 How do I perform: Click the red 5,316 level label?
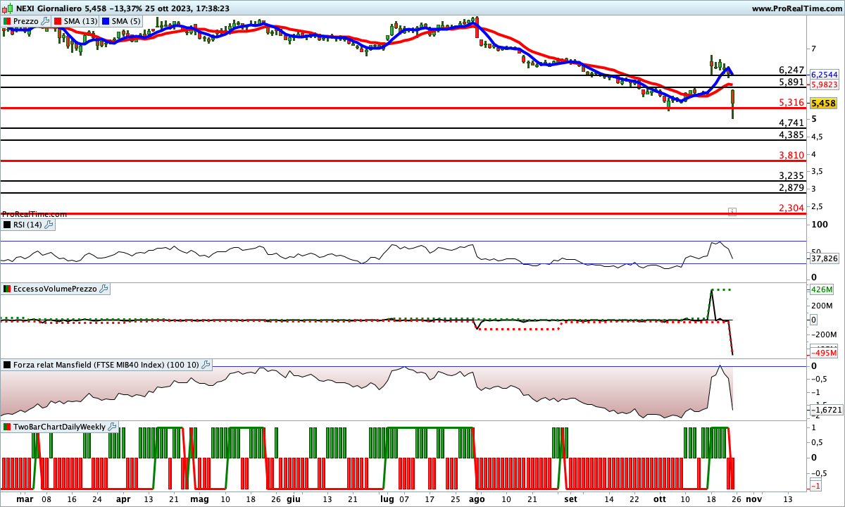tap(791, 103)
